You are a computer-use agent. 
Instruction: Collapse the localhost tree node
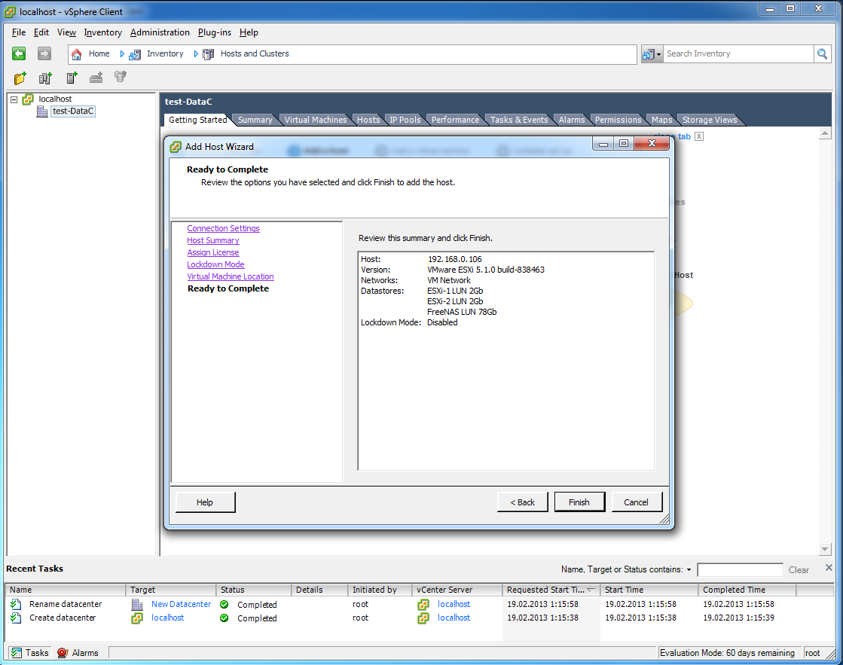click(14, 99)
